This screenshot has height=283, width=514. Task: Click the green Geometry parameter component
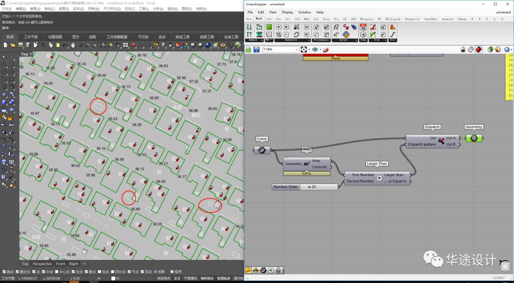tap(474, 138)
